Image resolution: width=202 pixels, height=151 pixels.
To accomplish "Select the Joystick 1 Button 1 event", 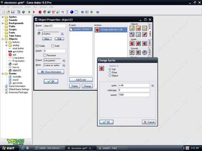I will [x=81, y=29].
